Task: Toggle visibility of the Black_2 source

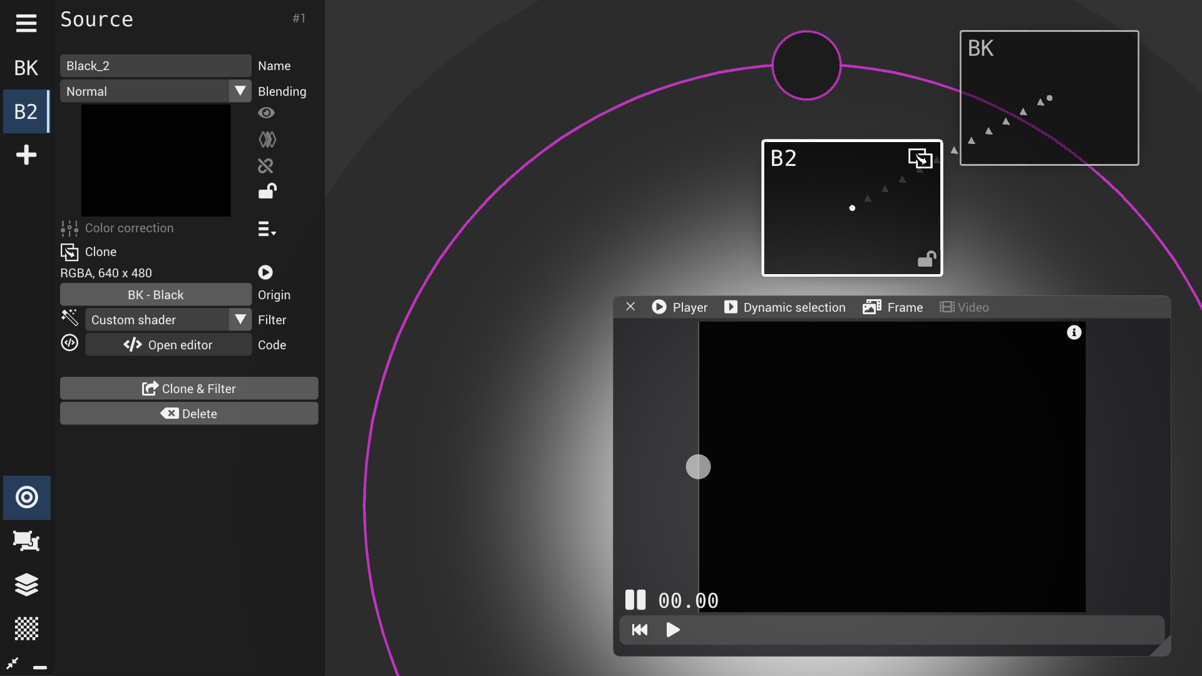Action: point(266,113)
